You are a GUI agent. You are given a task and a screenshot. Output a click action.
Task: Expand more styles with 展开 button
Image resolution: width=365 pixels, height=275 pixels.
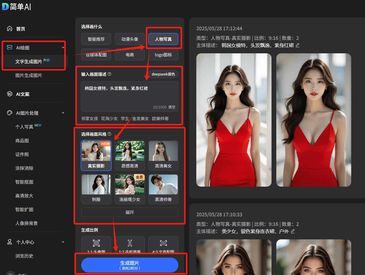pos(130,212)
